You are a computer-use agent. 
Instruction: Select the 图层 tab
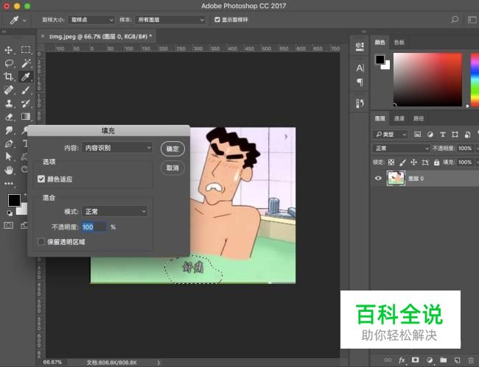[x=380, y=118]
